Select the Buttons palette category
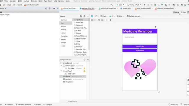189x106 pixels. coord(63,26)
